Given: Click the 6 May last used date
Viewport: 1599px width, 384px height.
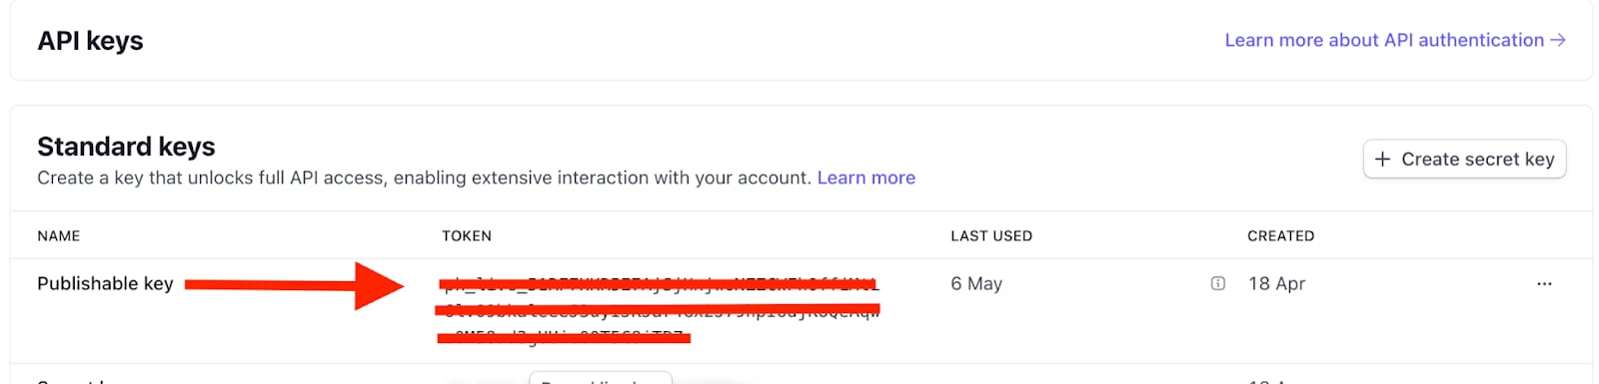Looking at the screenshot, I should pos(976,283).
